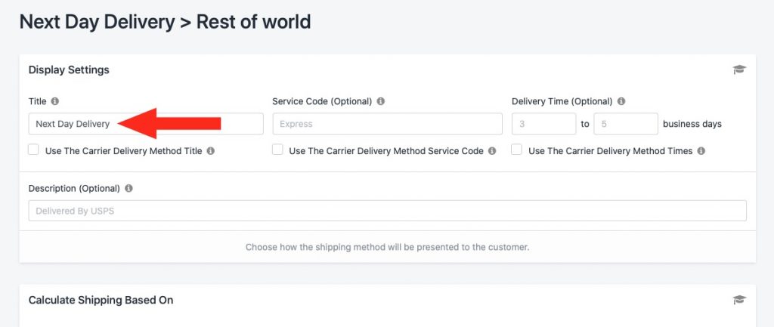This screenshot has width=774, height=327.
Task: Click the Calculate Shipping Based On heading
Action: [101, 300]
